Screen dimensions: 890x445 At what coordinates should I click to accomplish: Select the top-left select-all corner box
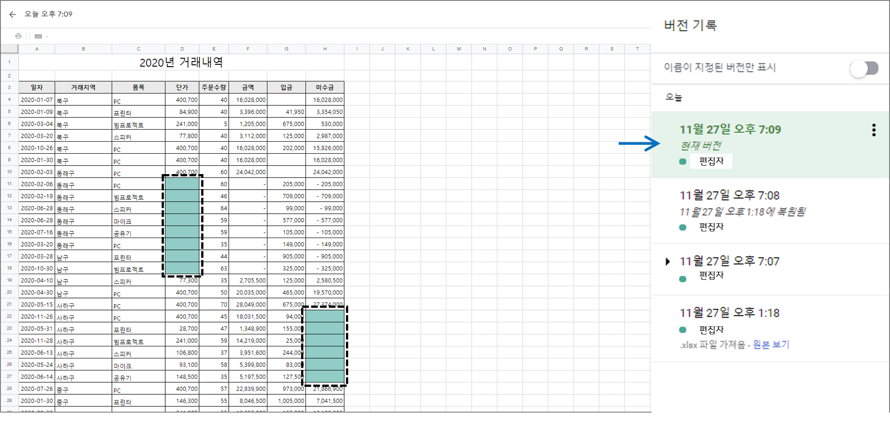coord(9,49)
